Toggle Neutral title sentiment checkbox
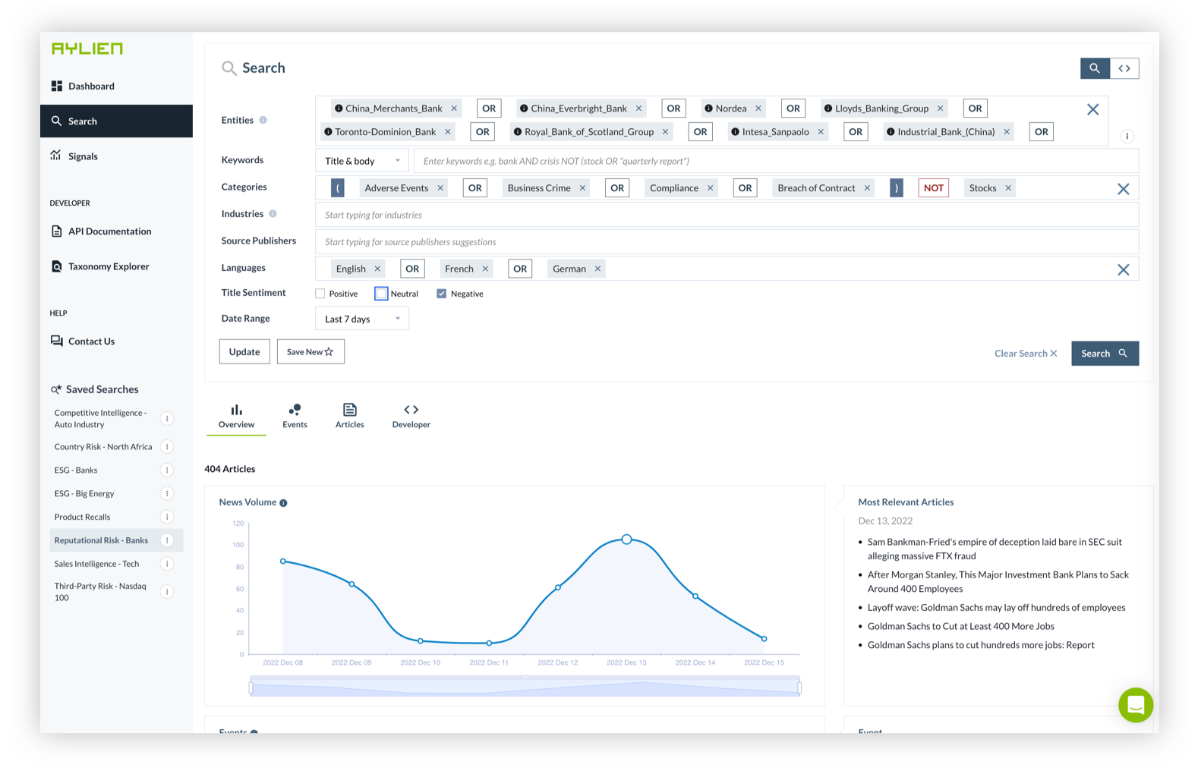Screen dimensions: 1198x777 tap(381, 294)
